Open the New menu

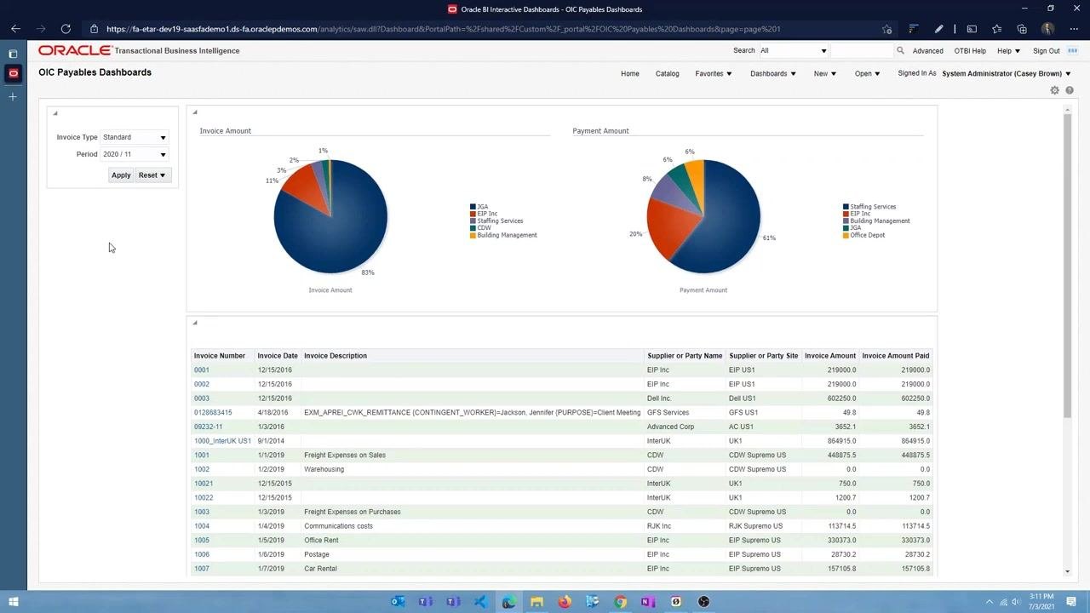point(825,74)
